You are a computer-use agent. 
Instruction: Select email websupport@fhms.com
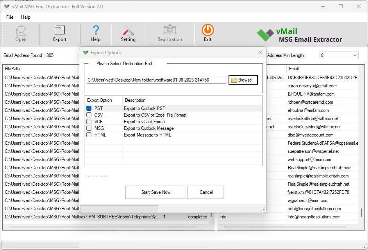click(309, 160)
